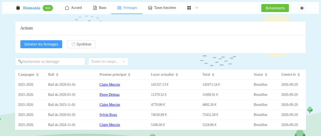Viewport: 321px width, 136px height.
Task: Click the Assistants button
Action: [x=275, y=8]
